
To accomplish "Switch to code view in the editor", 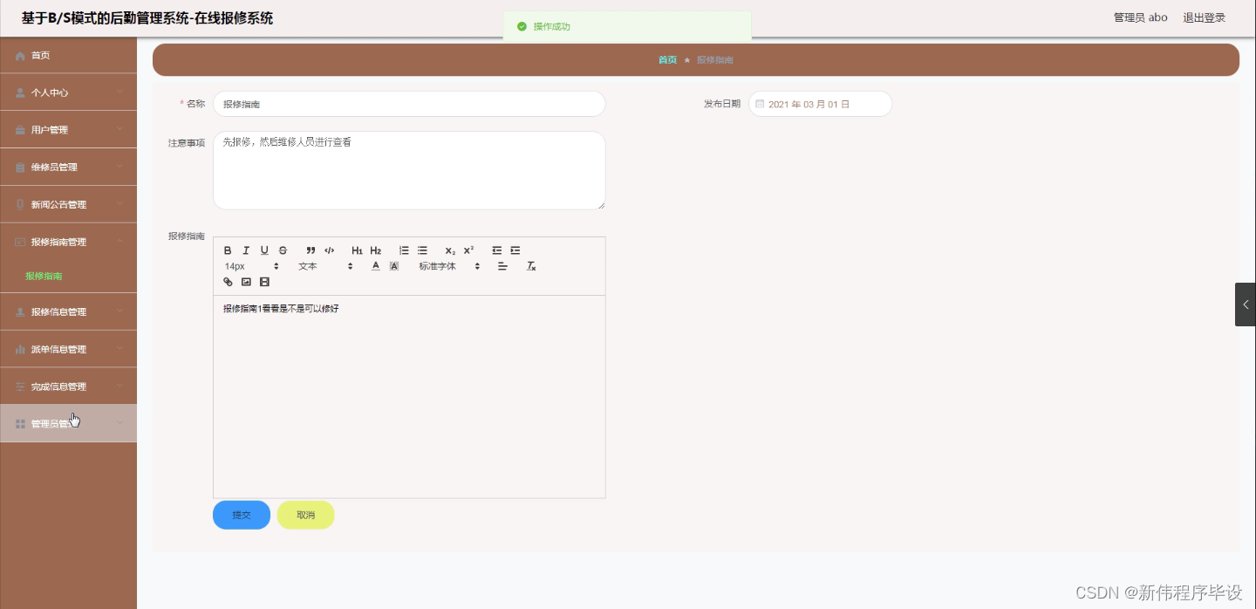I will (330, 250).
